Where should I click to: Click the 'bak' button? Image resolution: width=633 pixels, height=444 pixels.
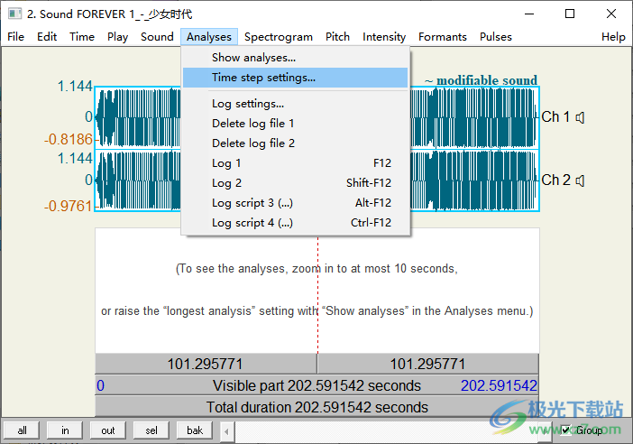point(195,430)
